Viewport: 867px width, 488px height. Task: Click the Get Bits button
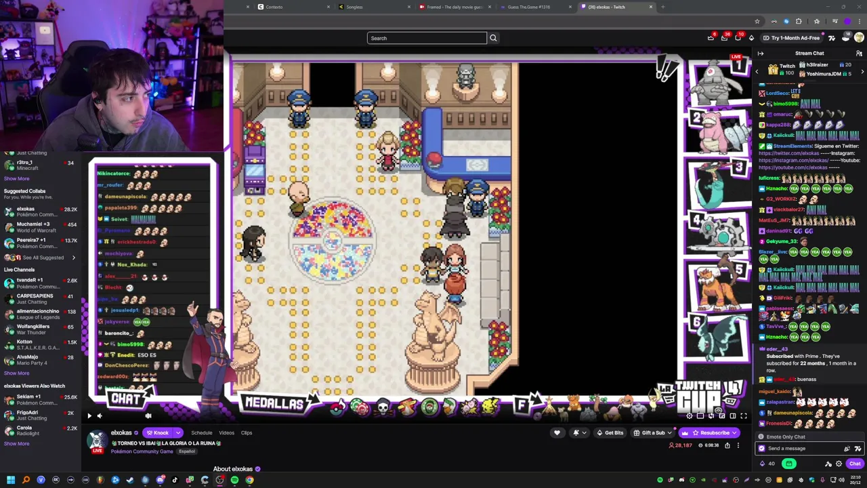610,432
